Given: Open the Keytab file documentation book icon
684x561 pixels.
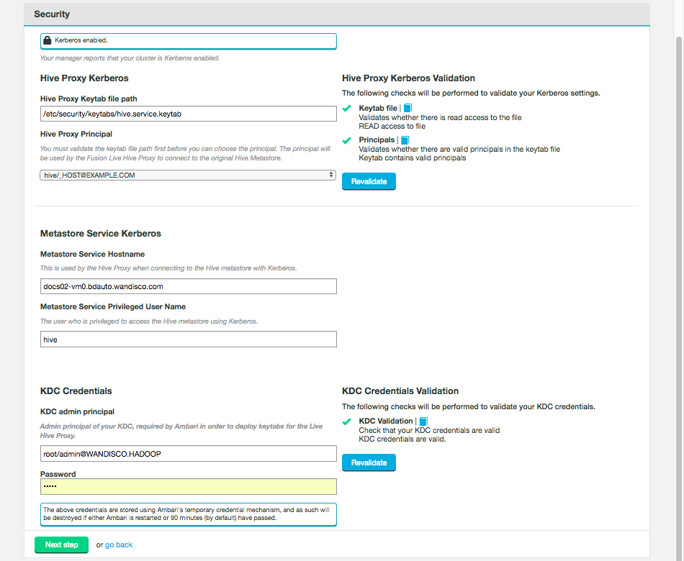Looking at the screenshot, I should point(408,108).
